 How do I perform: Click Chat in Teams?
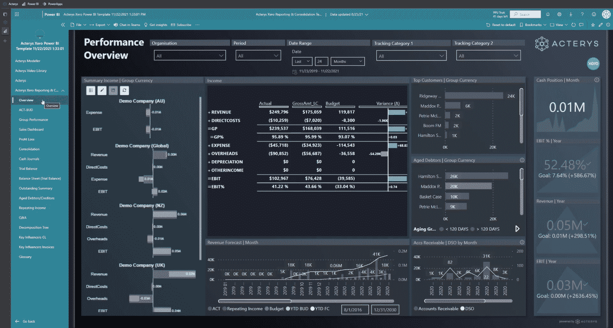point(127,25)
